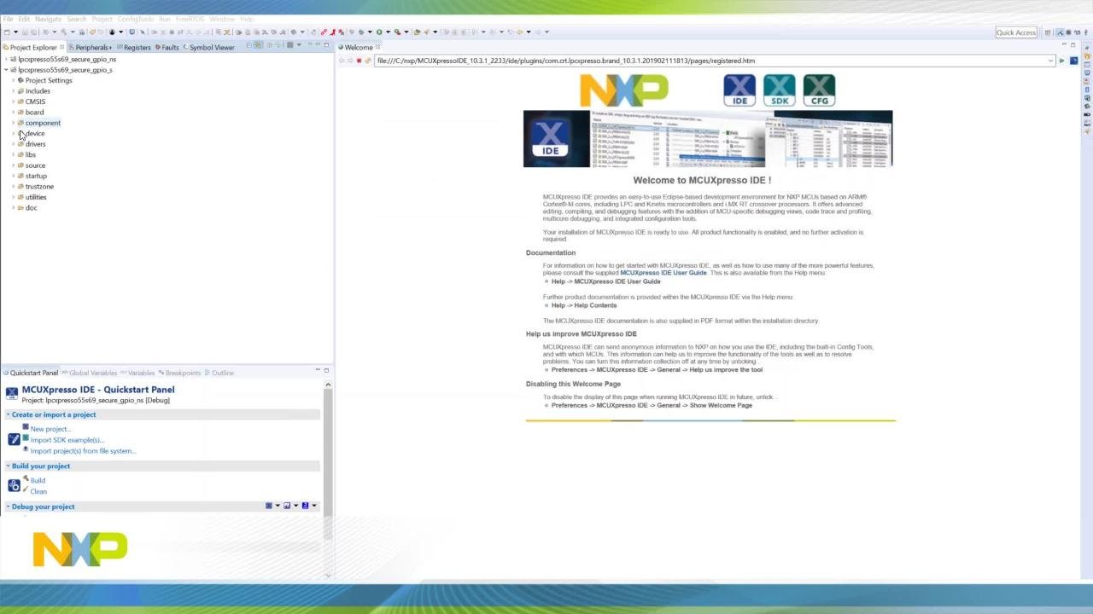Open the File menu
Image resolution: width=1093 pixels, height=614 pixels.
[8, 19]
